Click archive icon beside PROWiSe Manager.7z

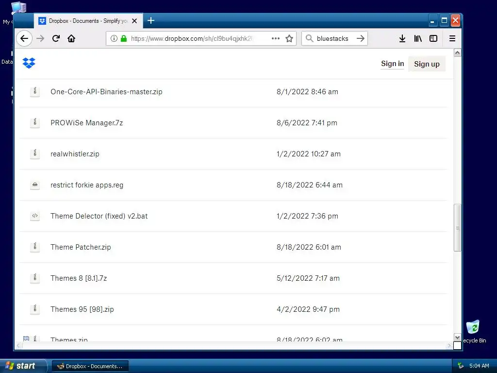click(35, 123)
